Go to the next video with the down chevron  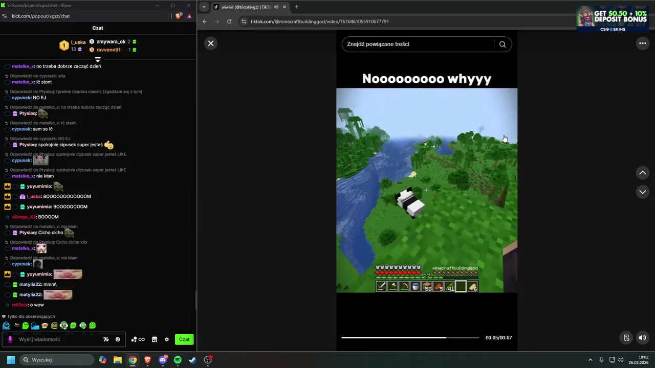pos(643,192)
